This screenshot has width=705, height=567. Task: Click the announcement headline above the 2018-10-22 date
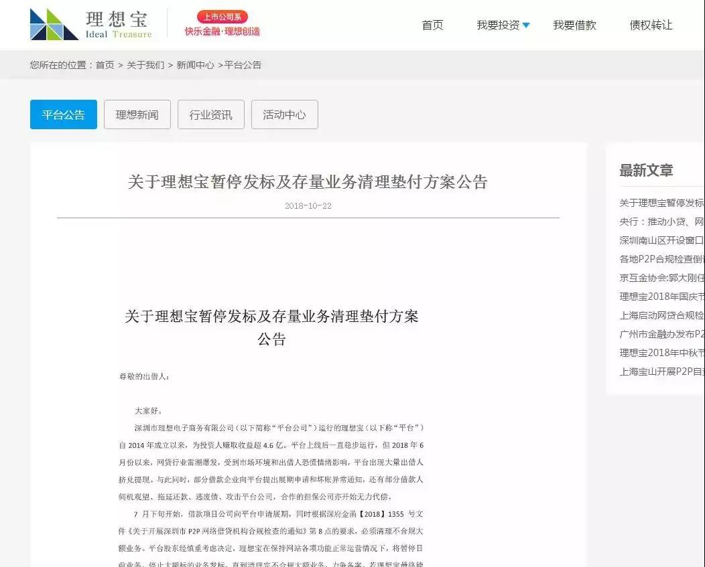point(308,181)
